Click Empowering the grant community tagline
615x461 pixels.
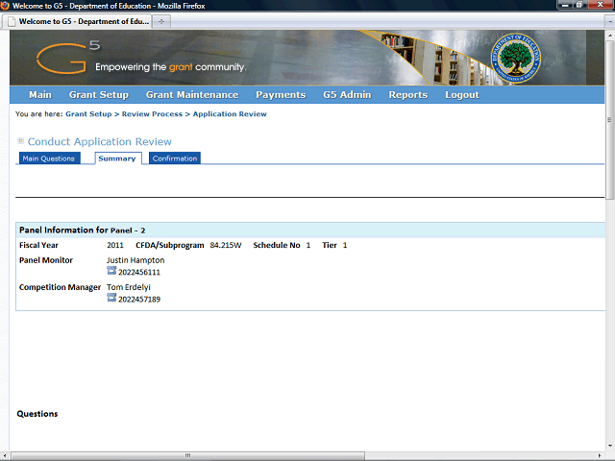(x=171, y=67)
